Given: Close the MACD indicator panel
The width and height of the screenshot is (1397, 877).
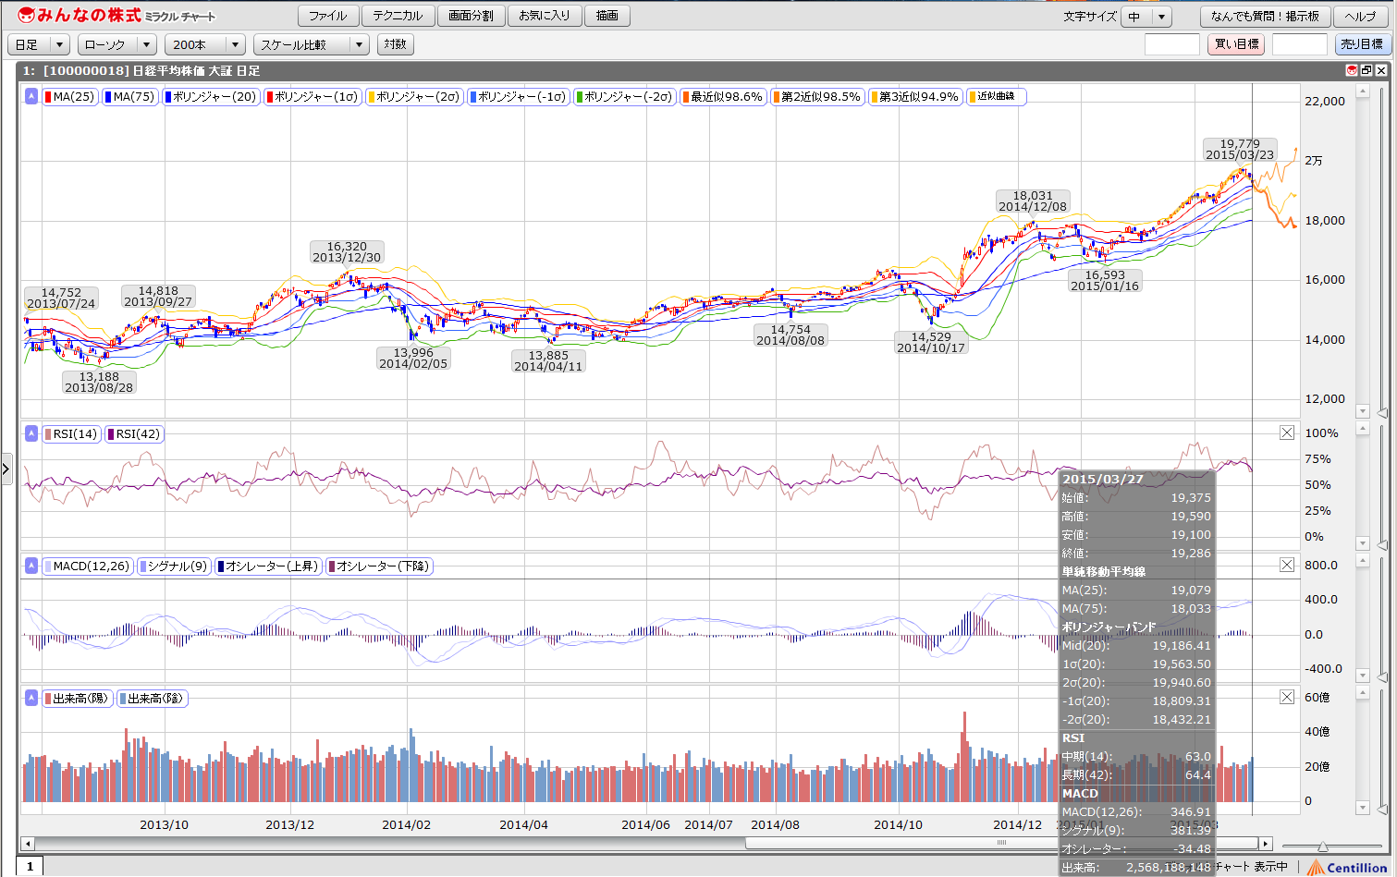Looking at the screenshot, I should tap(1286, 565).
